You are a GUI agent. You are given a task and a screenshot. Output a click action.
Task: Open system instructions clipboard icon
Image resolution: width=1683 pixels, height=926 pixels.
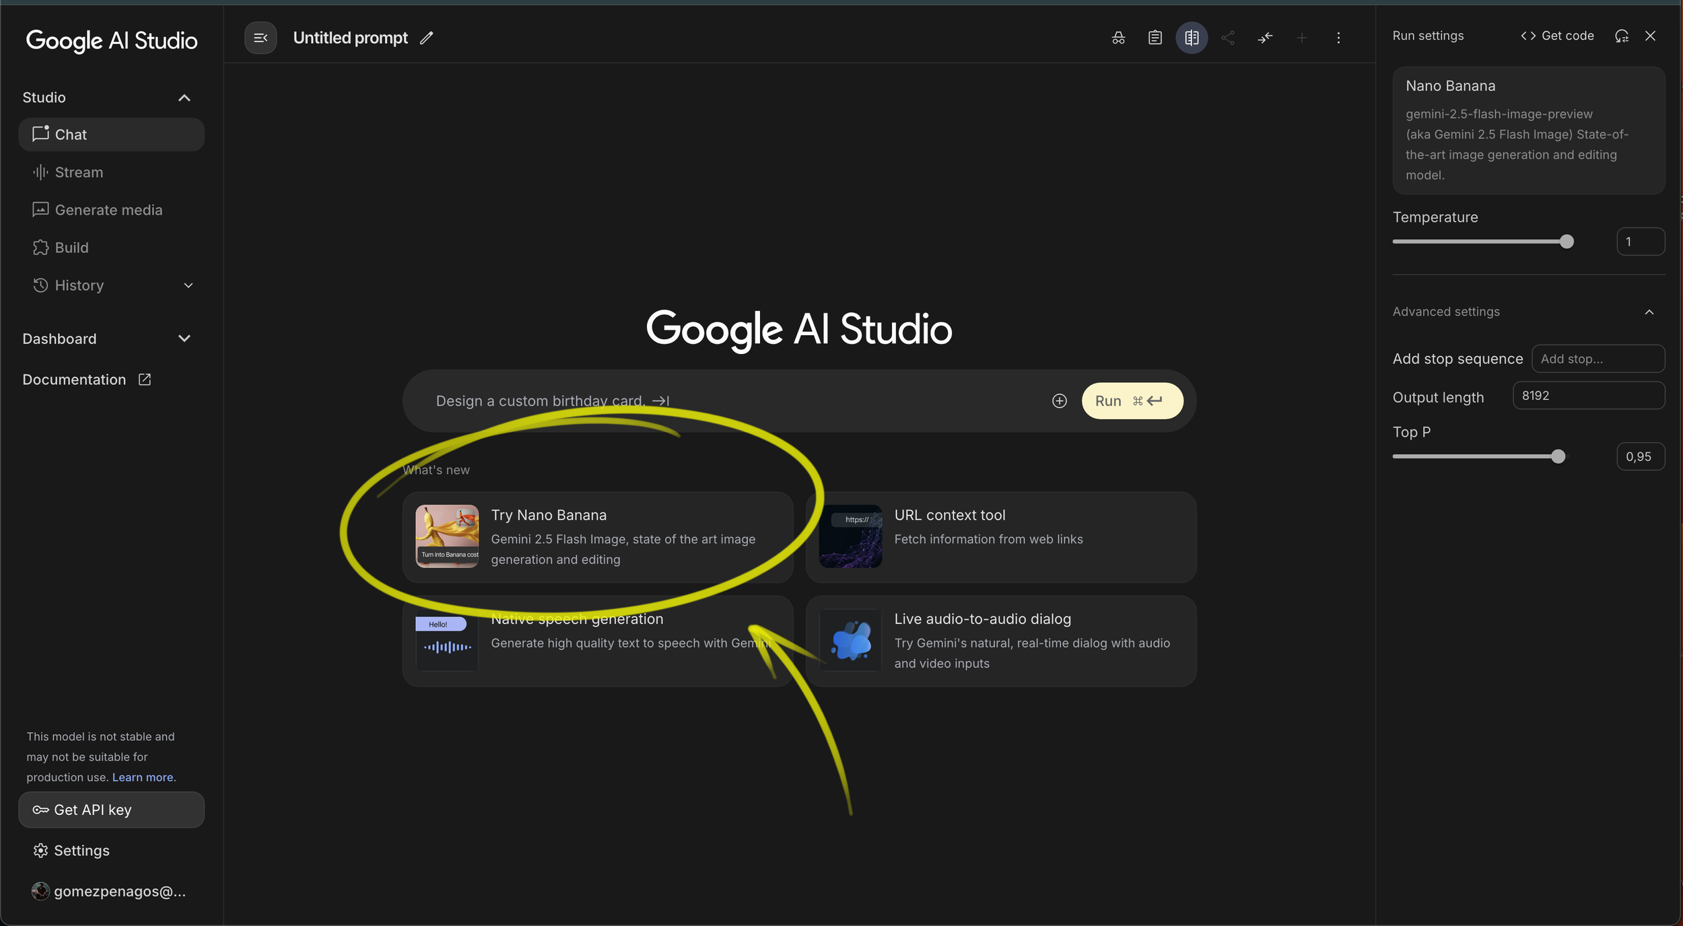(1155, 38)
